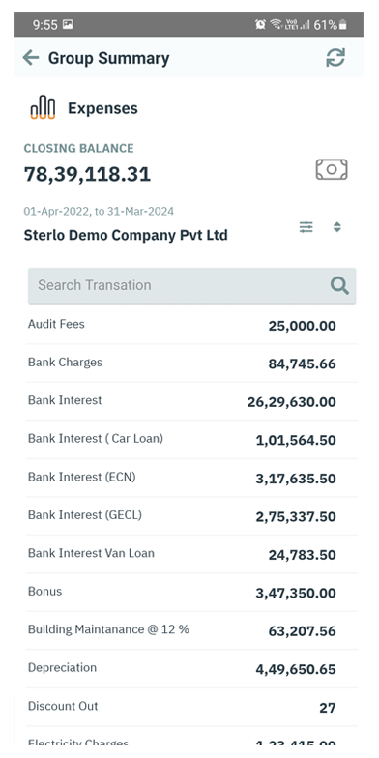This screenshot has width=379, height=758.
Task: Tap the date range 01-Apr-2022 to 31-Mar-2024
Action: pyautogui.click(x=99, y=211)
